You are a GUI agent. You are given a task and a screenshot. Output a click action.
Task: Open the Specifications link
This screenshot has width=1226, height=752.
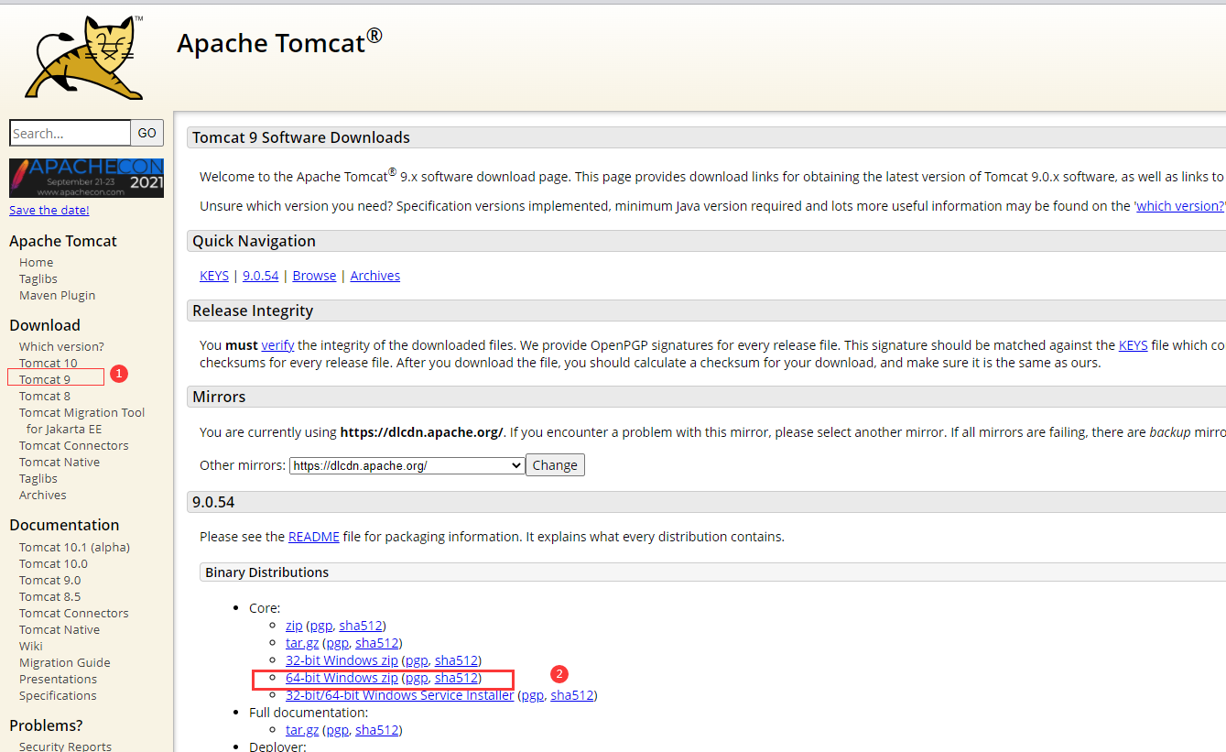58,695
